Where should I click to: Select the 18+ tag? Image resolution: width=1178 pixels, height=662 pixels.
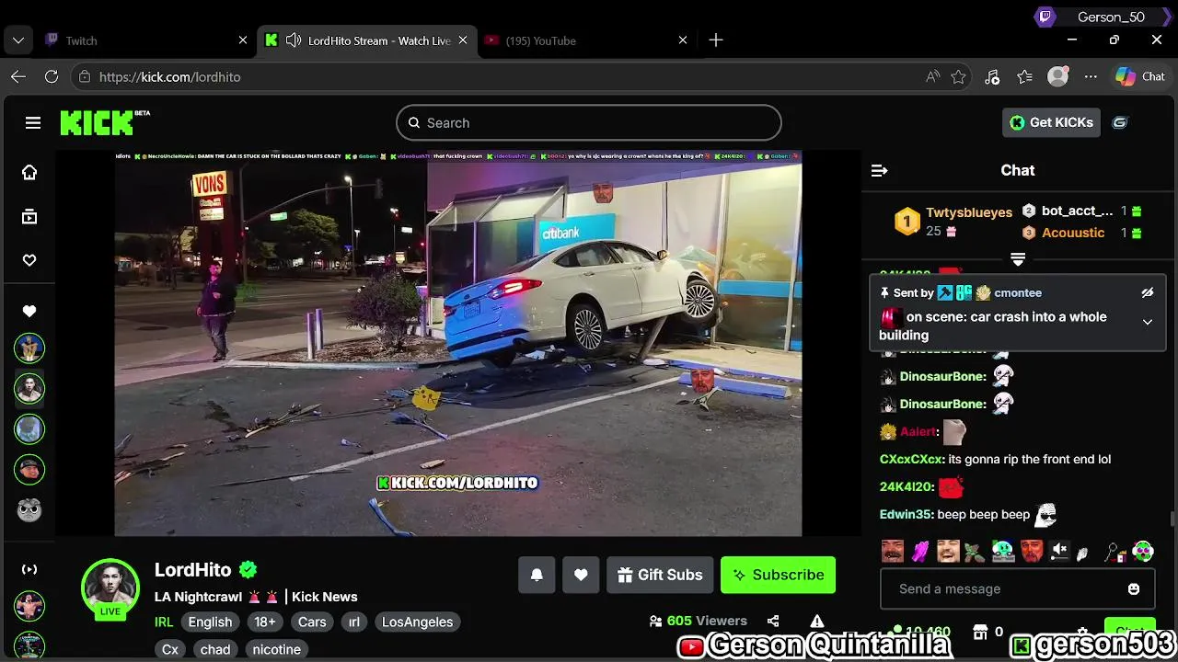pos(265,622)
